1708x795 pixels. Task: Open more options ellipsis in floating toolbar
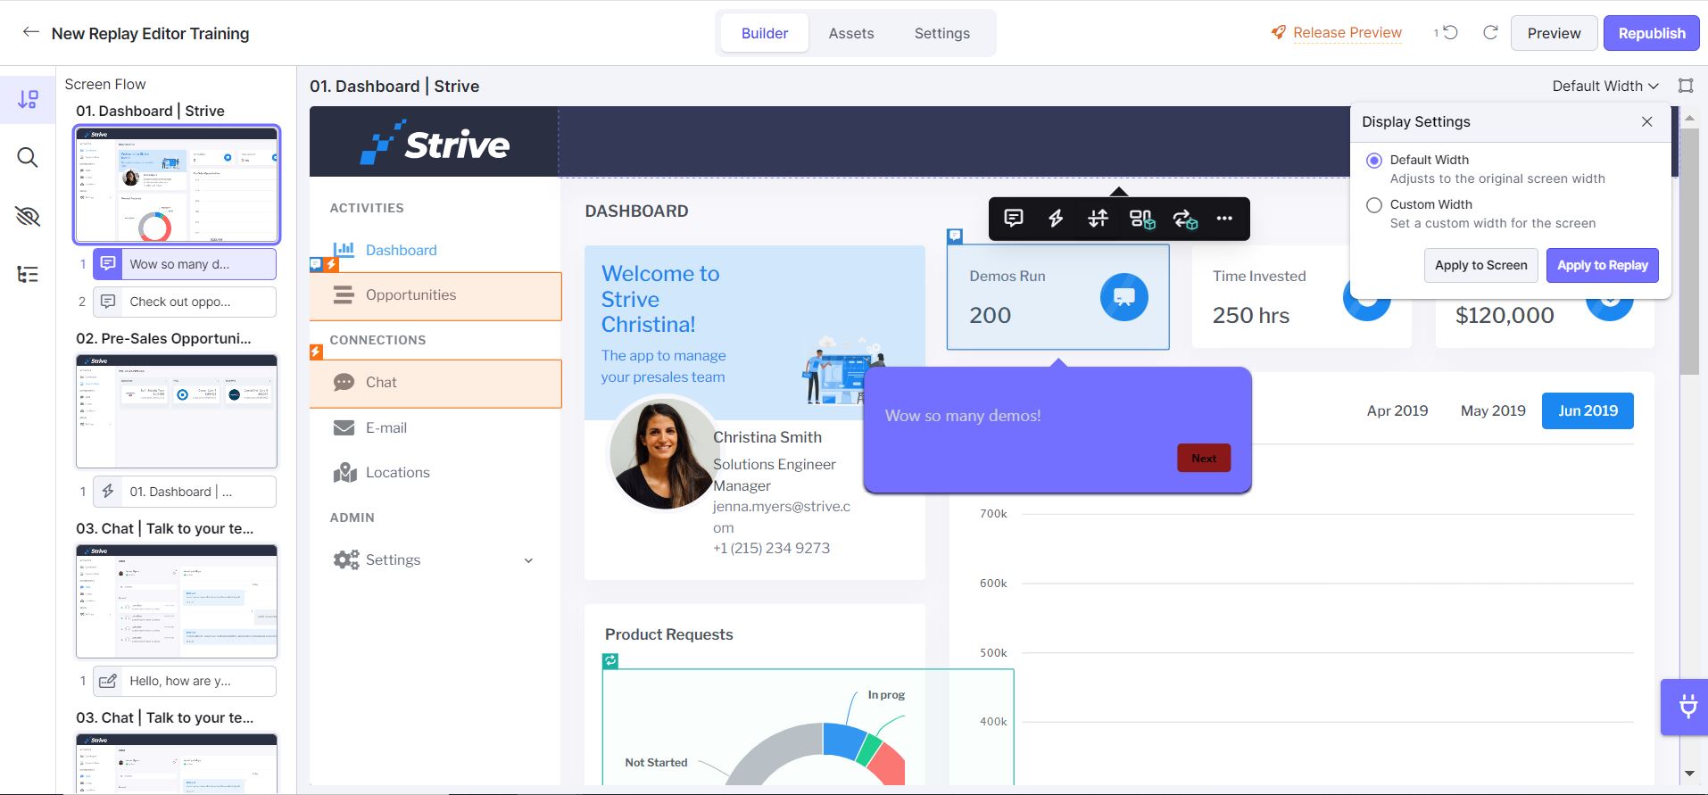[1224, 219]
